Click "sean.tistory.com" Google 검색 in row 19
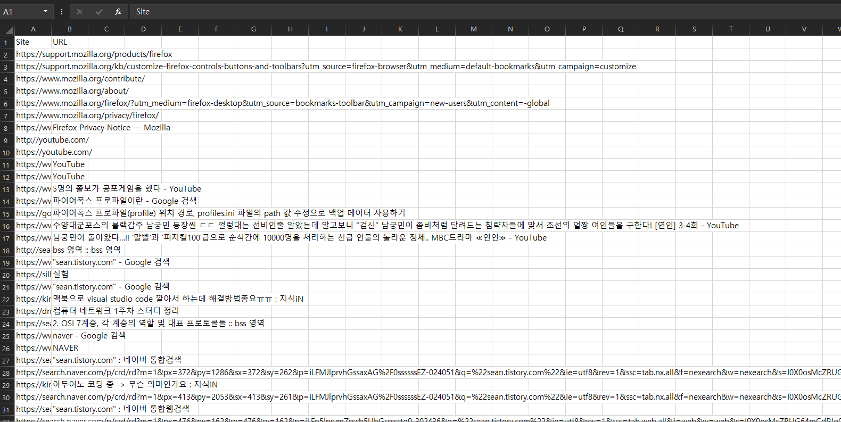 [x=111, y=262]
